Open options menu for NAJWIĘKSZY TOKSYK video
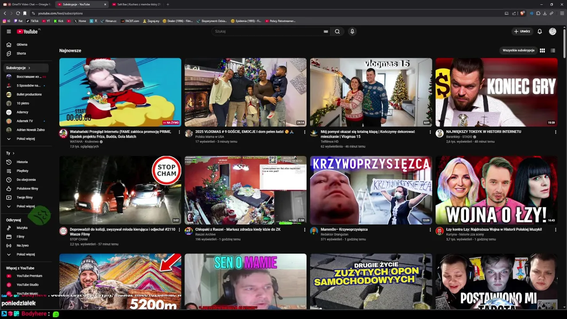The width and height of the screenshot is (567, 319). [555, 132]
